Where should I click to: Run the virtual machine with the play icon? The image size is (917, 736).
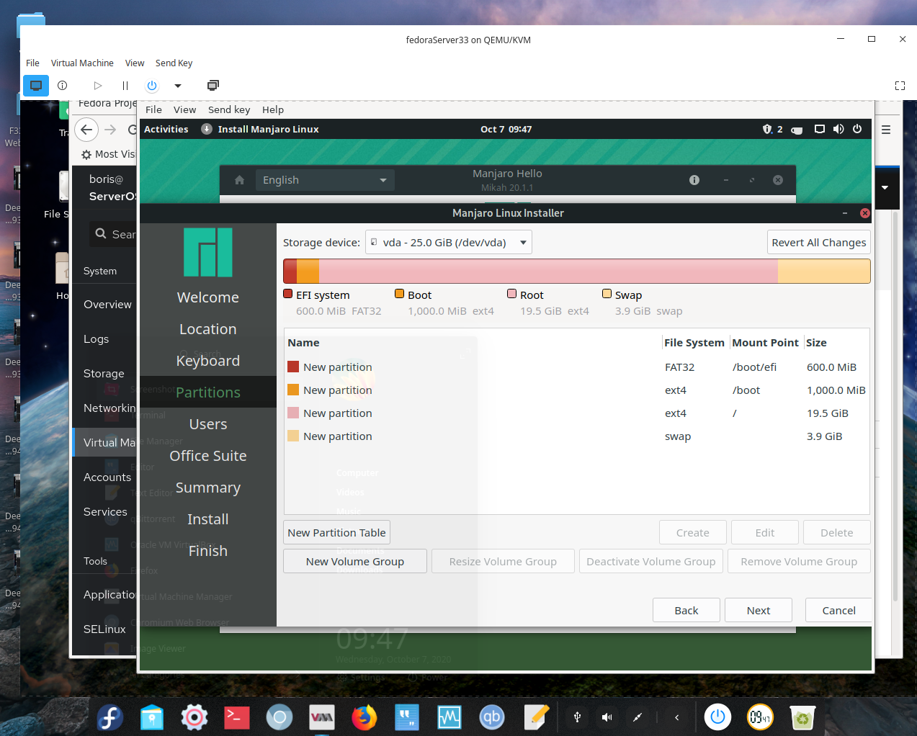tap(97, 86)
